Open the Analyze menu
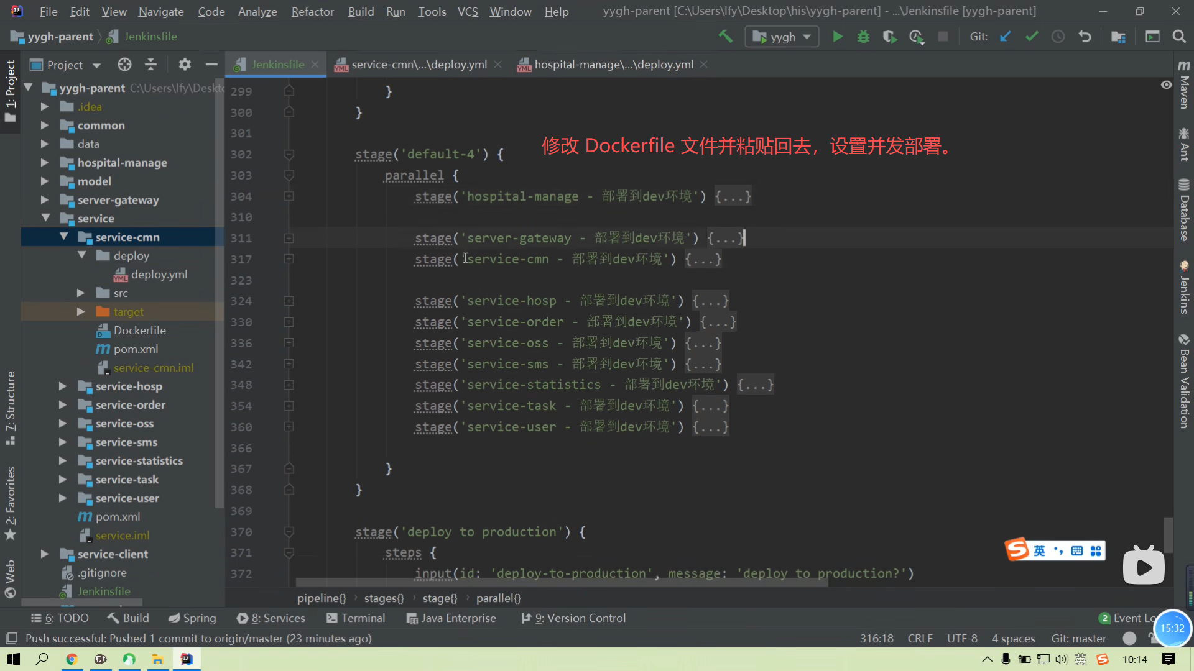1194x671 pixels. point(257,11)
